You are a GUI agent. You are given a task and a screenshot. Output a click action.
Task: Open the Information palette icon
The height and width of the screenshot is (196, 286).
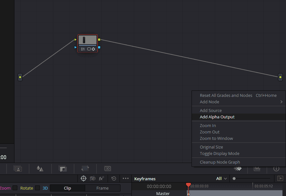coord(276,169)
